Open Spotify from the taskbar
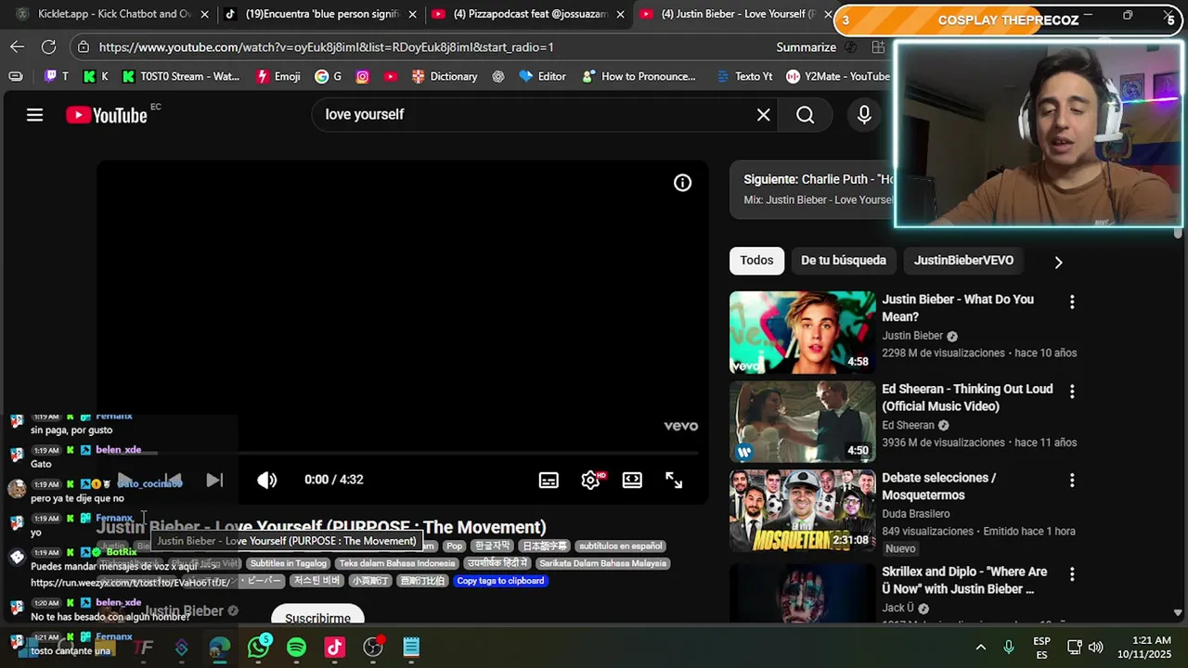This screenshot has height=668, width=1188. pyautogui.click(x=296, y=647)
